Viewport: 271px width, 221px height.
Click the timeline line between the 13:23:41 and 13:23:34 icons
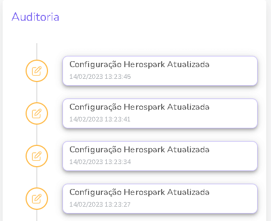coord(37,135)
